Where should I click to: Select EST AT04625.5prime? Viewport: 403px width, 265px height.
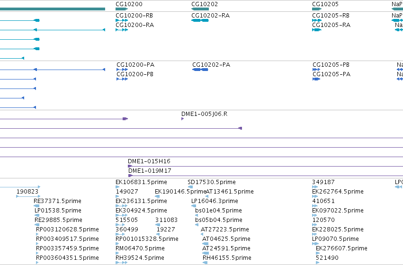226,239
